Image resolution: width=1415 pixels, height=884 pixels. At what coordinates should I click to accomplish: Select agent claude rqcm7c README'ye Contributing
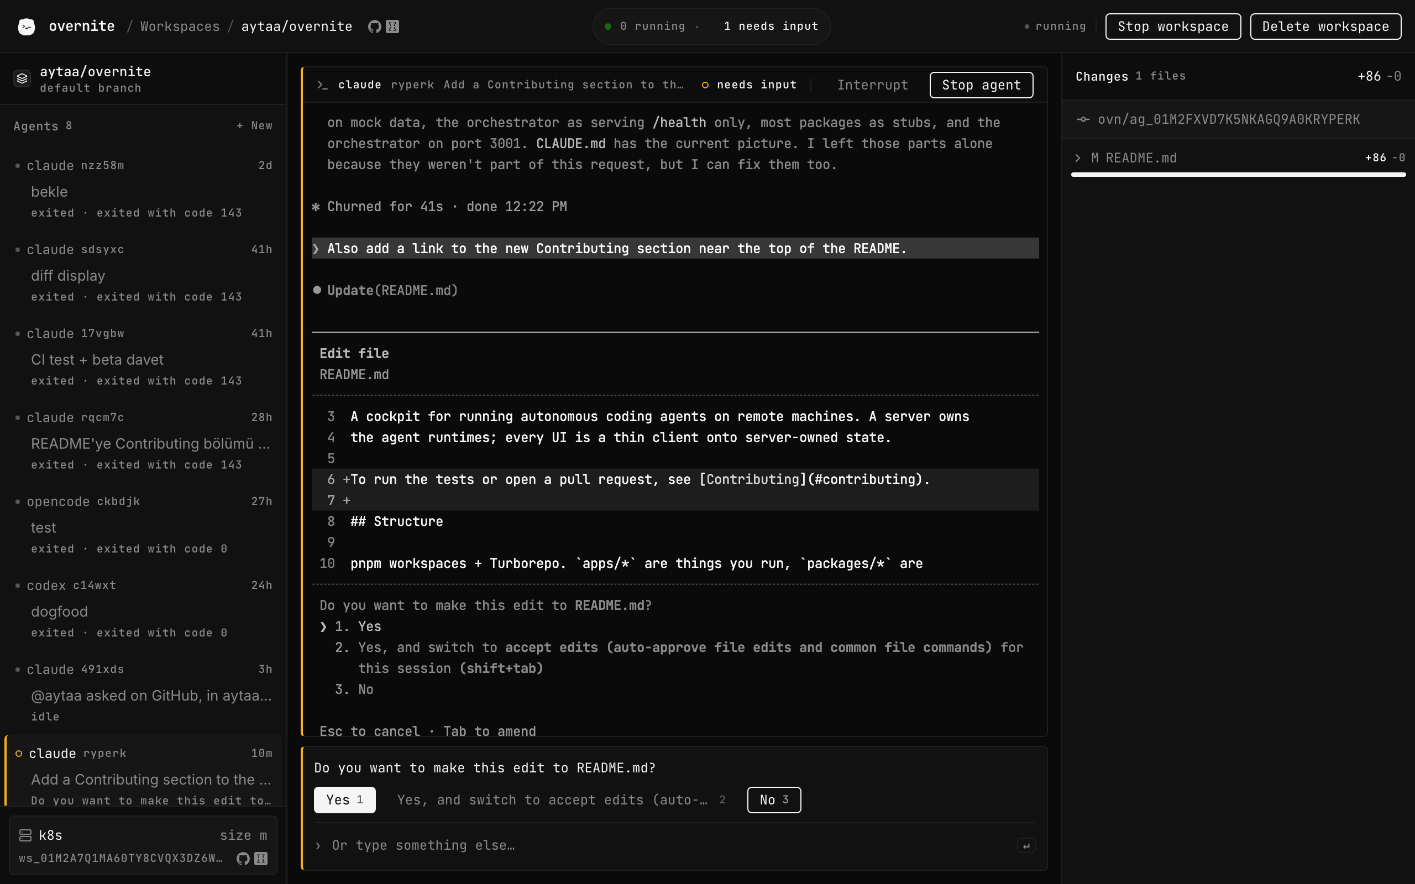[143, 441]
